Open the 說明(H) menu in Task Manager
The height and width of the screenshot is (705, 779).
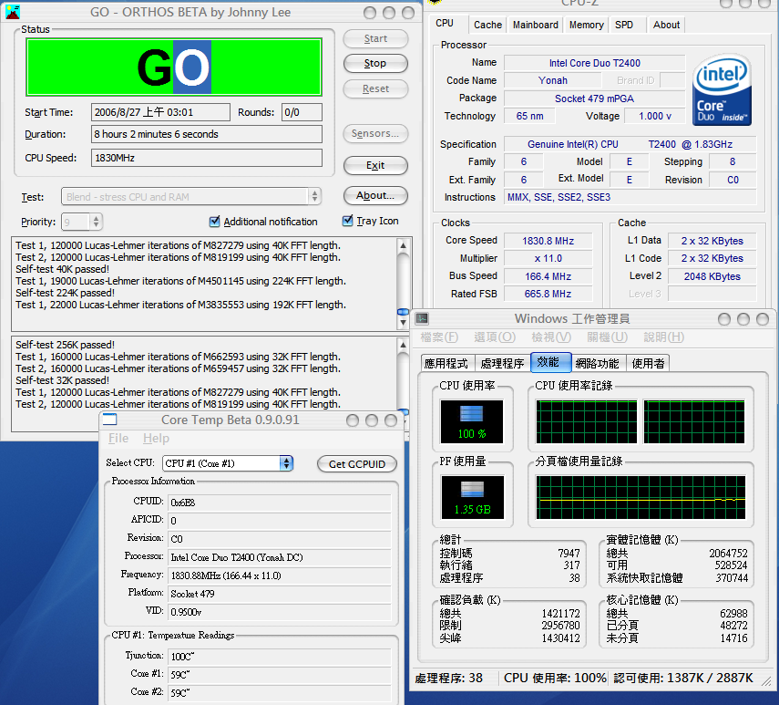click(x=663, y=337)
